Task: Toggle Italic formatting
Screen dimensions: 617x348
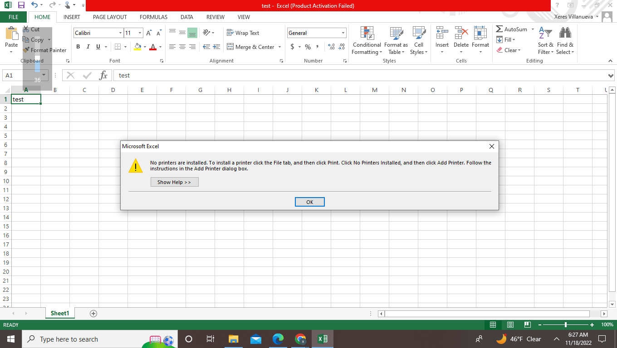Action: pyautogui.click(x=88, y=47)
